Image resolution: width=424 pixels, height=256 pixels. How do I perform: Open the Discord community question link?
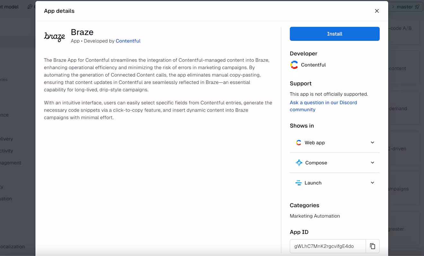point(323,106)
